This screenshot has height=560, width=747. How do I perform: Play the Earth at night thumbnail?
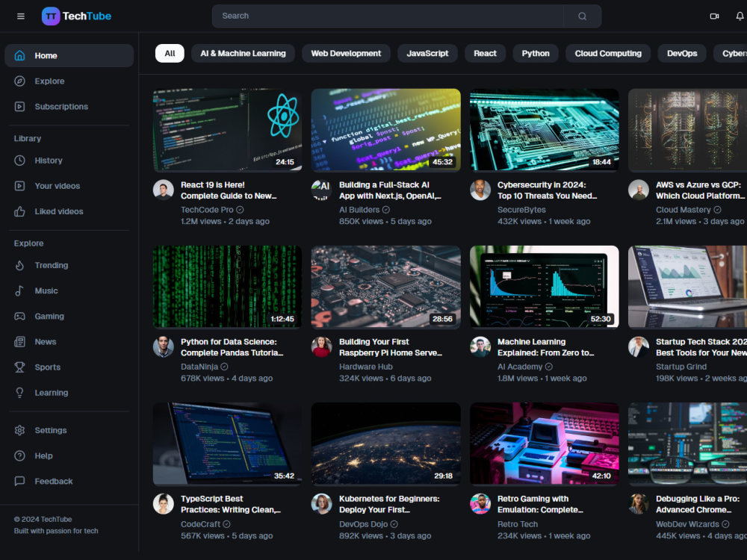point(386,444)
